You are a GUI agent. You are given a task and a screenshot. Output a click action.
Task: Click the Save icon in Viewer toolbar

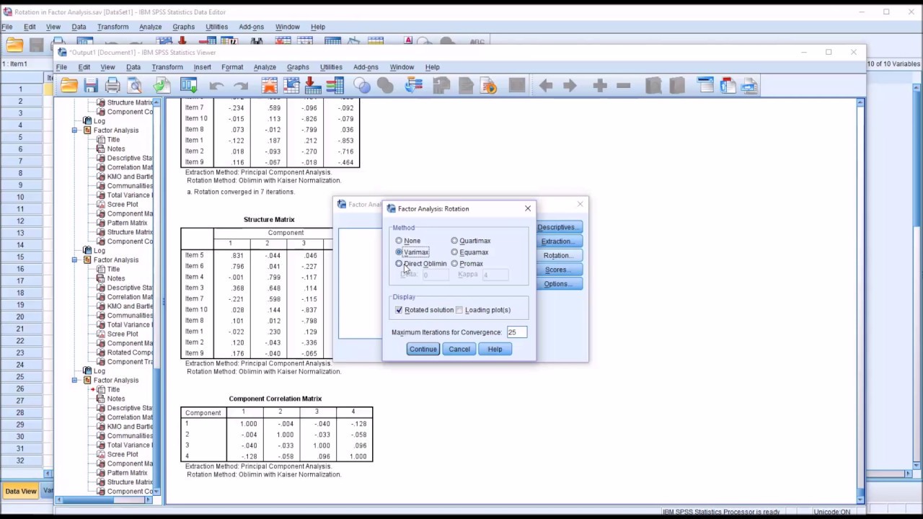coord(91,86)
